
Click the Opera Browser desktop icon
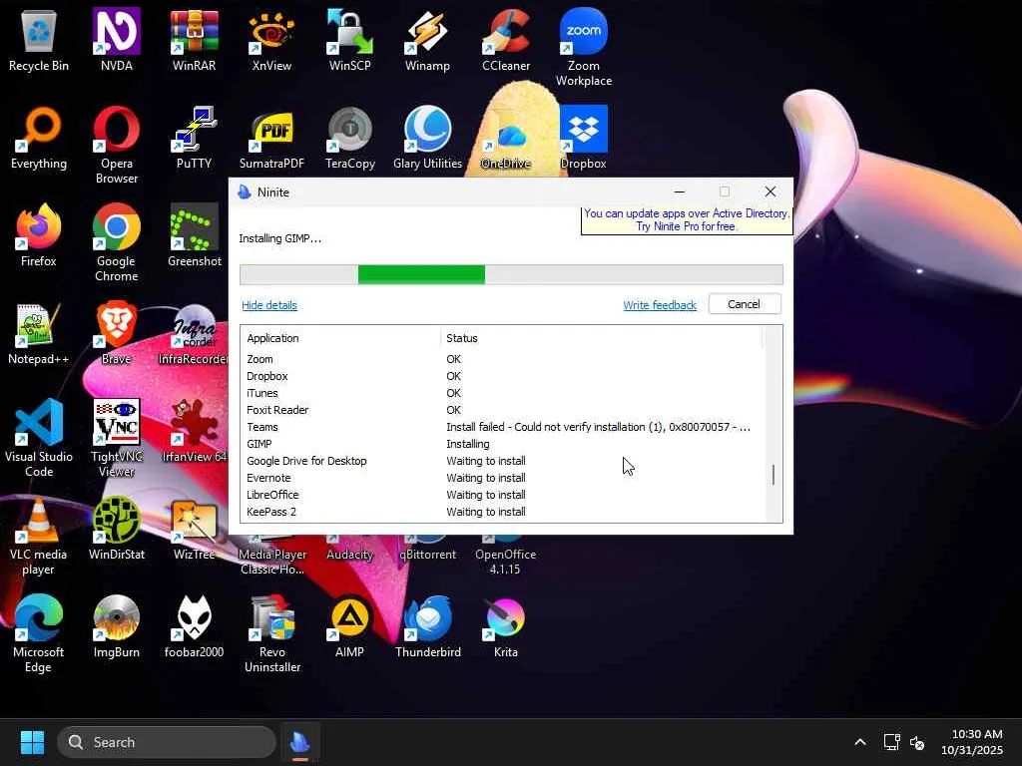(x=116, y=146)
